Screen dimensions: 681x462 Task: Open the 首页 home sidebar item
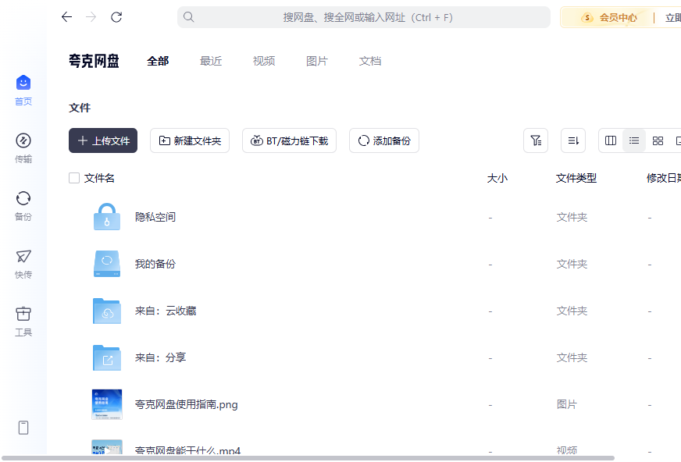pos(23,90)
